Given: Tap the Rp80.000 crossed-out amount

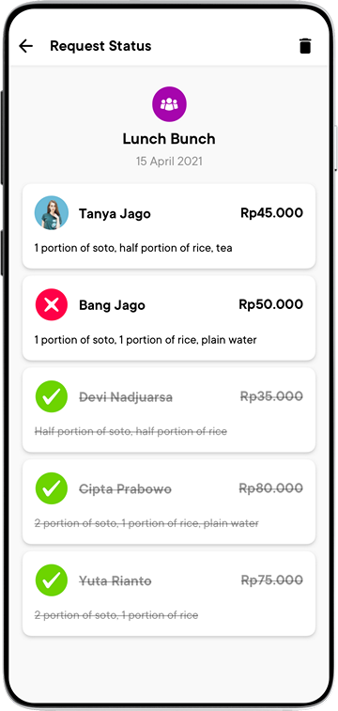Looking at the screenshot, I should tap(271, 488).
